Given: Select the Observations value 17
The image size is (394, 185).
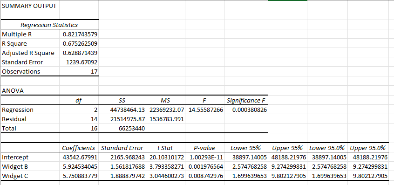Looking at the screenshot, I should pos(79,71).
